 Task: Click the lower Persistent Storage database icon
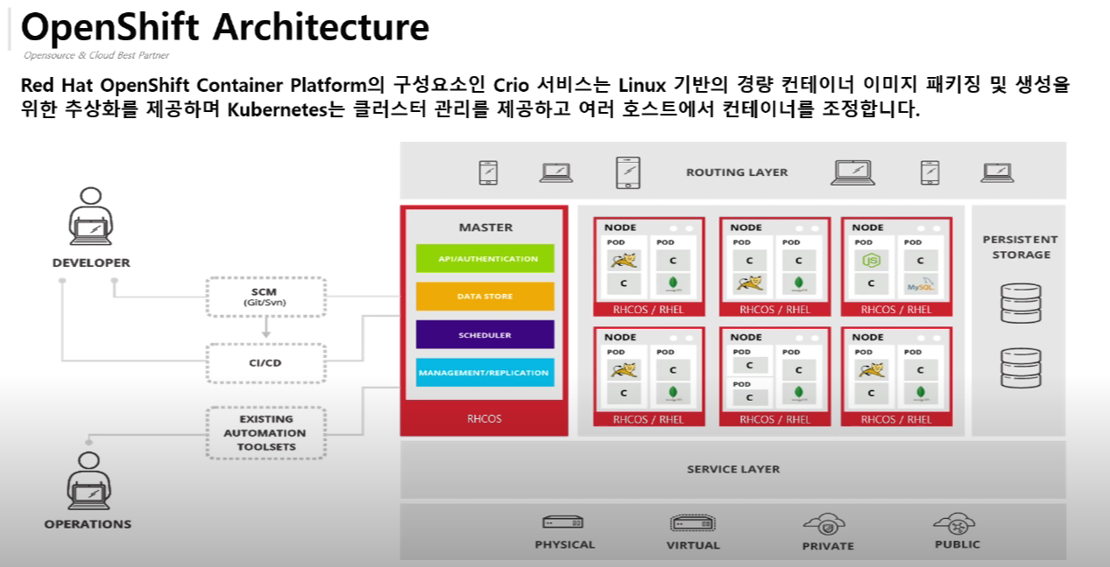[1021, 368]
